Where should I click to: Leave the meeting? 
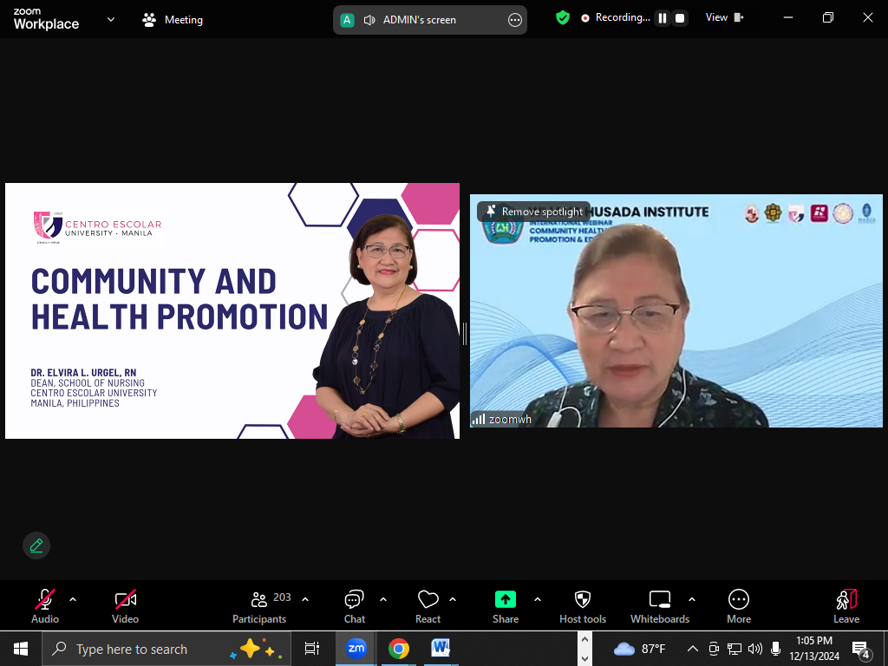click(x=846, y=606)
